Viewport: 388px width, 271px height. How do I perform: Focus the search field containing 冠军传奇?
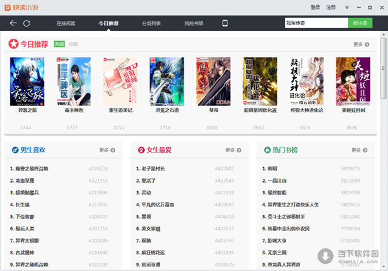coord(316,23)
